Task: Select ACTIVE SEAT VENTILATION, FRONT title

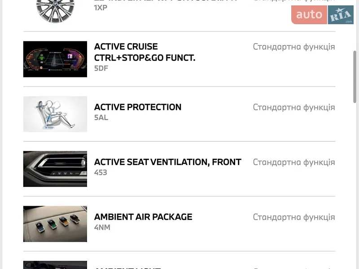Action: point(167,162)
